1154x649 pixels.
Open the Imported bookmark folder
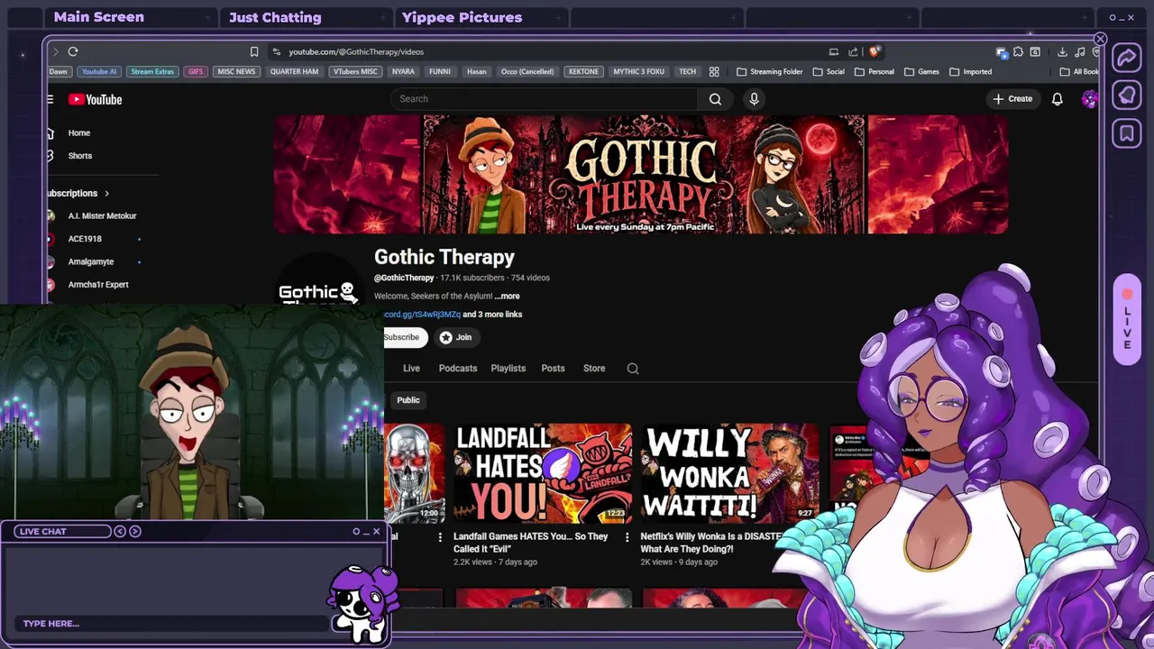coord(970,71)
